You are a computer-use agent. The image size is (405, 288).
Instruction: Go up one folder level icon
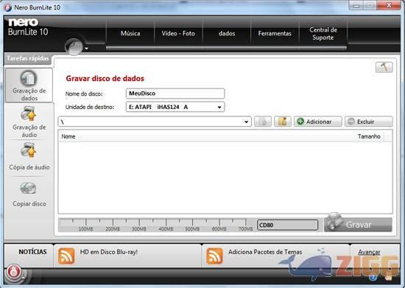[263, 122]
